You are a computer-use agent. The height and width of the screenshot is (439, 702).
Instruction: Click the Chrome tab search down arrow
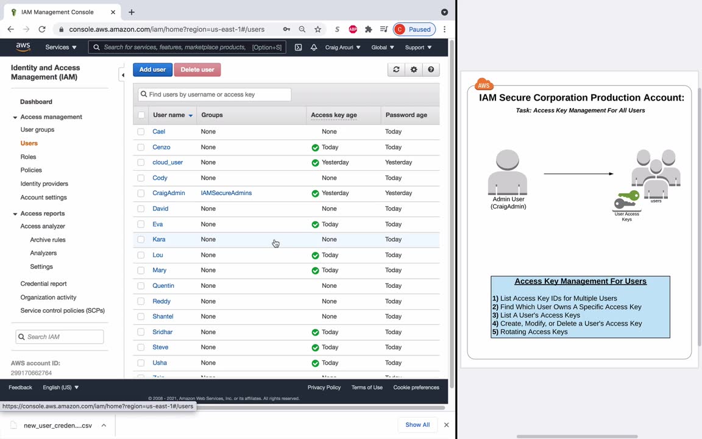click(445, 12)
